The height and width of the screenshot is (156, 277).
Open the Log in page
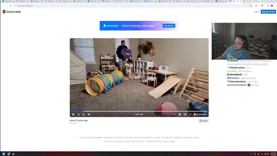pos(256,12)
